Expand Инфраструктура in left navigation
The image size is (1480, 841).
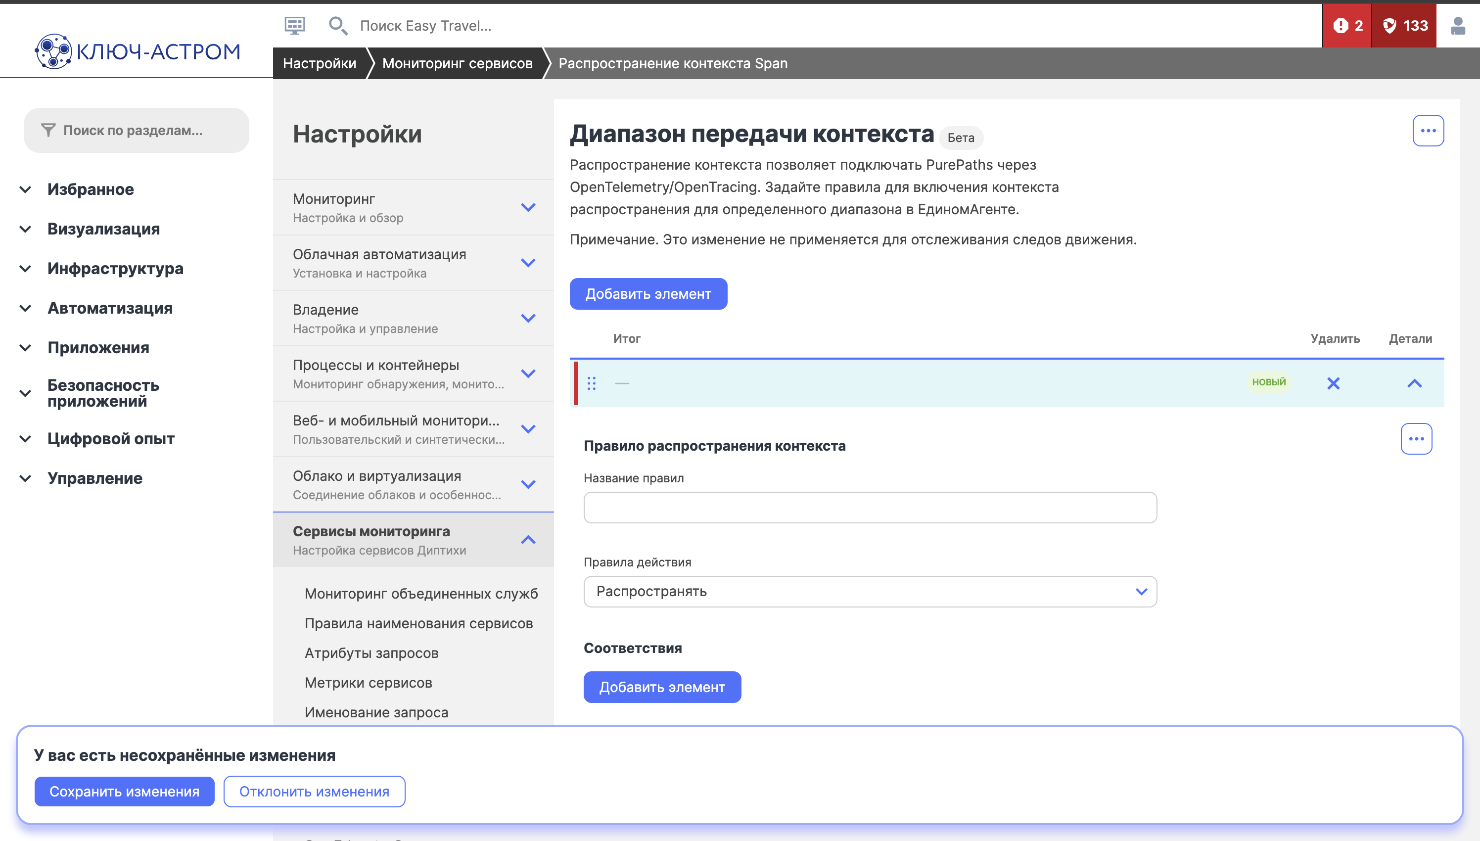click(115, 269)
